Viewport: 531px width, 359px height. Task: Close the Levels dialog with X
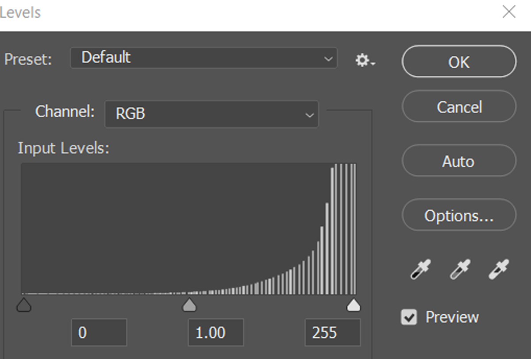tap(509, 12)
